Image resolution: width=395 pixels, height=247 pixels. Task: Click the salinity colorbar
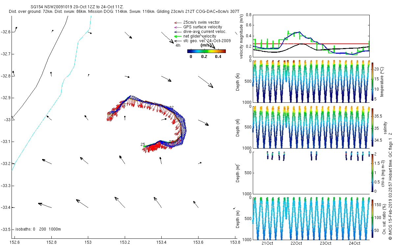point(373,127)
